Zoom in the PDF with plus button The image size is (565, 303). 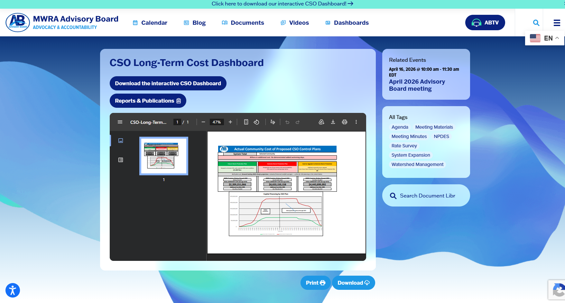click(x=230, y=122)
